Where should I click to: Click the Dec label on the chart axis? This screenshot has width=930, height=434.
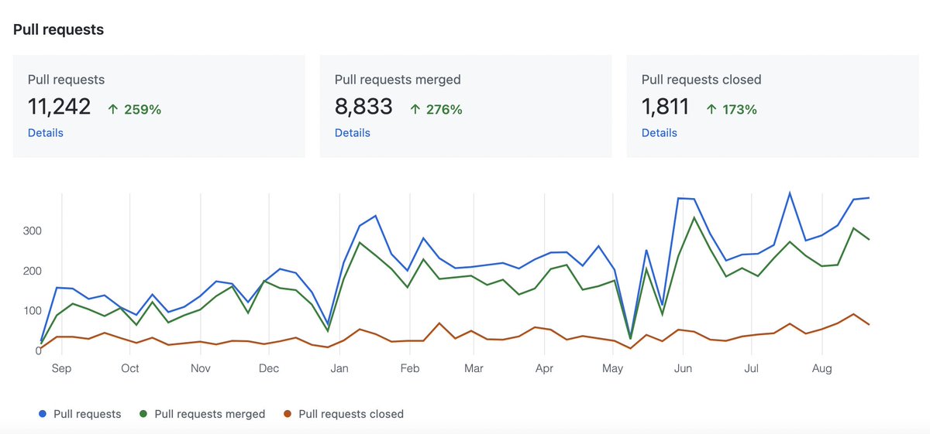pyautogui.click(x=269, y=368)
